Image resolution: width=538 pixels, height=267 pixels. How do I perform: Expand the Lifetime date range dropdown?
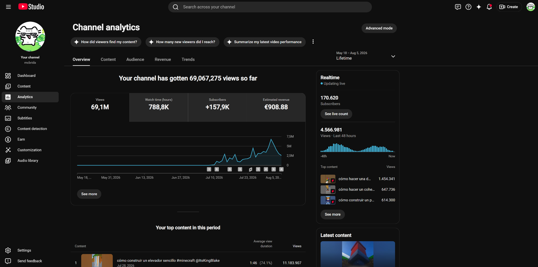pos(366,56)
